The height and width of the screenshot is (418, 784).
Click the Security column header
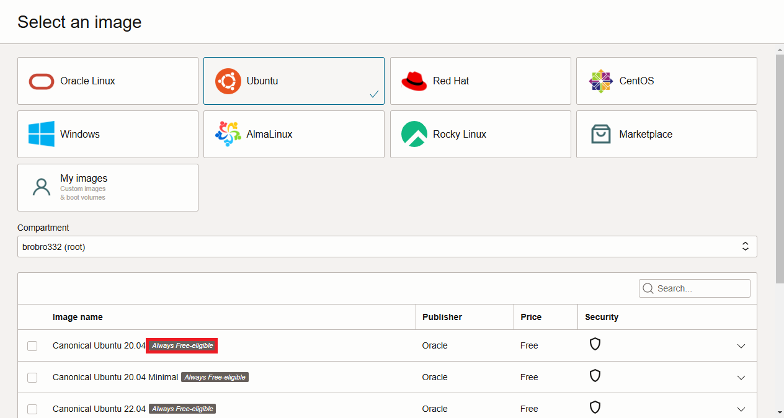[602, 317]
